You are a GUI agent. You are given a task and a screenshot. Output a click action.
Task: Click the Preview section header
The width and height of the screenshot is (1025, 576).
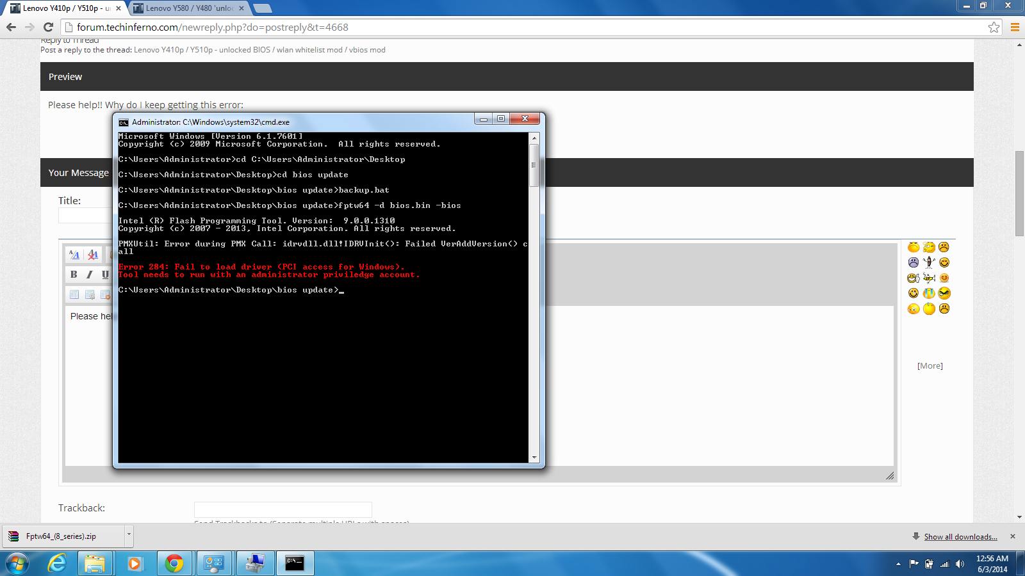(507, 76)
